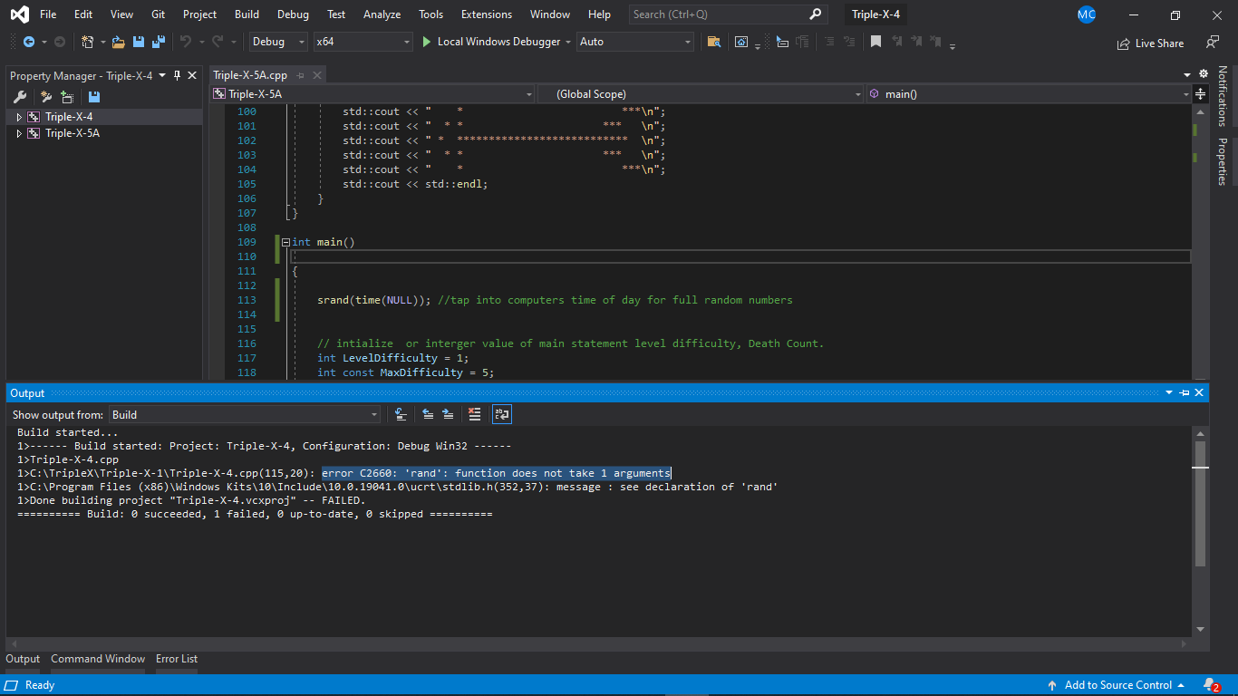Collapse the main() function outline
Image resolution: width=1238 pixels, height=696 pixels.
click(285, 243)
